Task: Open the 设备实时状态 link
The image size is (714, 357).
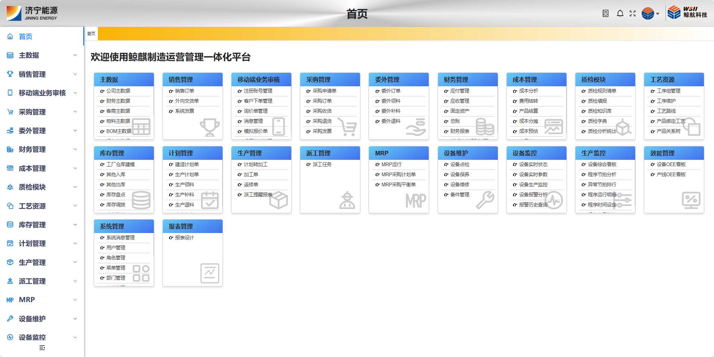Action: (533, 164)
